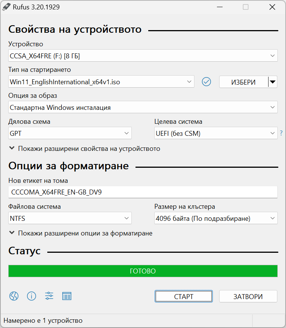Open the application settings sliders icon
286x328 pixels.
pos(49,296)
